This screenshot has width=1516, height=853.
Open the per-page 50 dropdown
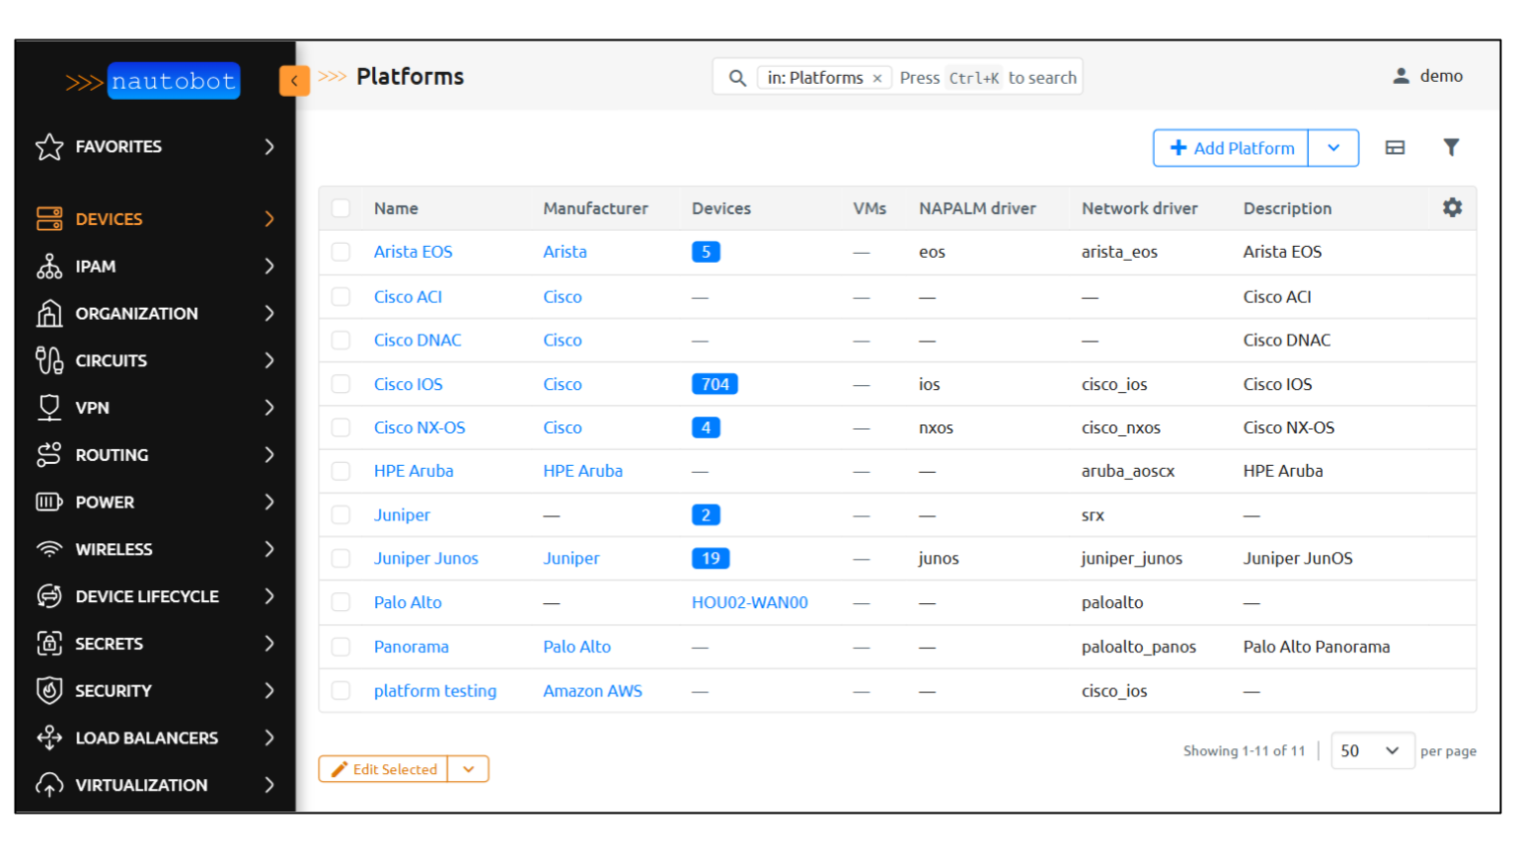pyautogui.click(x=1373, y=750)
